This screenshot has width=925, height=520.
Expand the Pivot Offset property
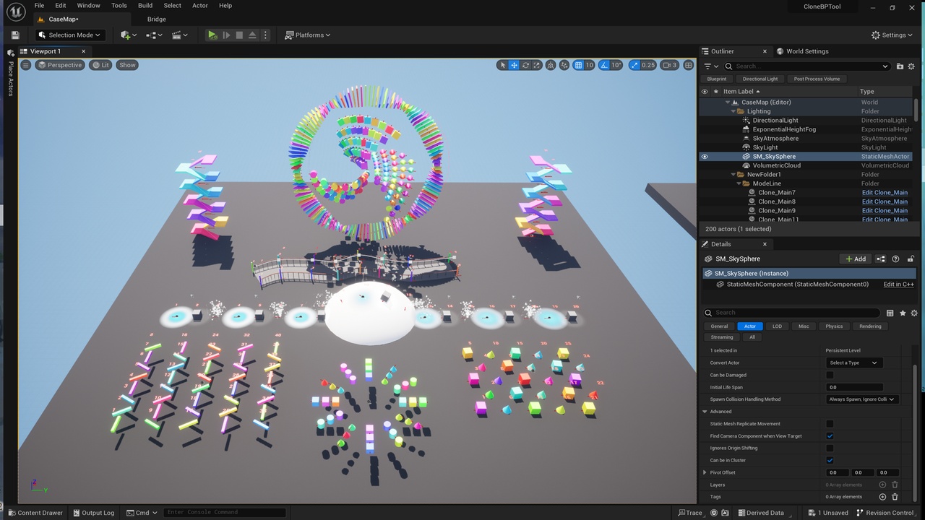(x=705, y=472)
